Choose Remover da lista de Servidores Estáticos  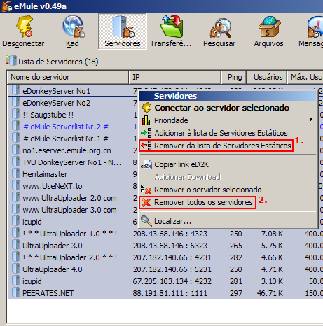pyautogui.click(x=228, y=146)
